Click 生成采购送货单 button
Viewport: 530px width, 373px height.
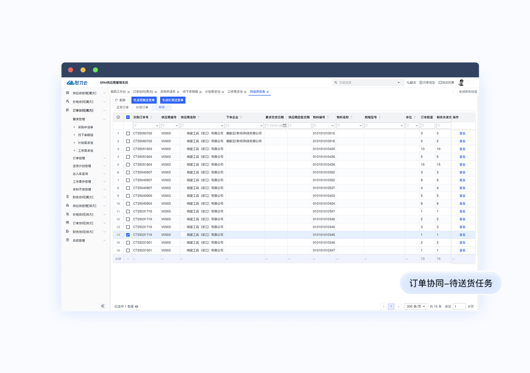(x=144, y=100)
